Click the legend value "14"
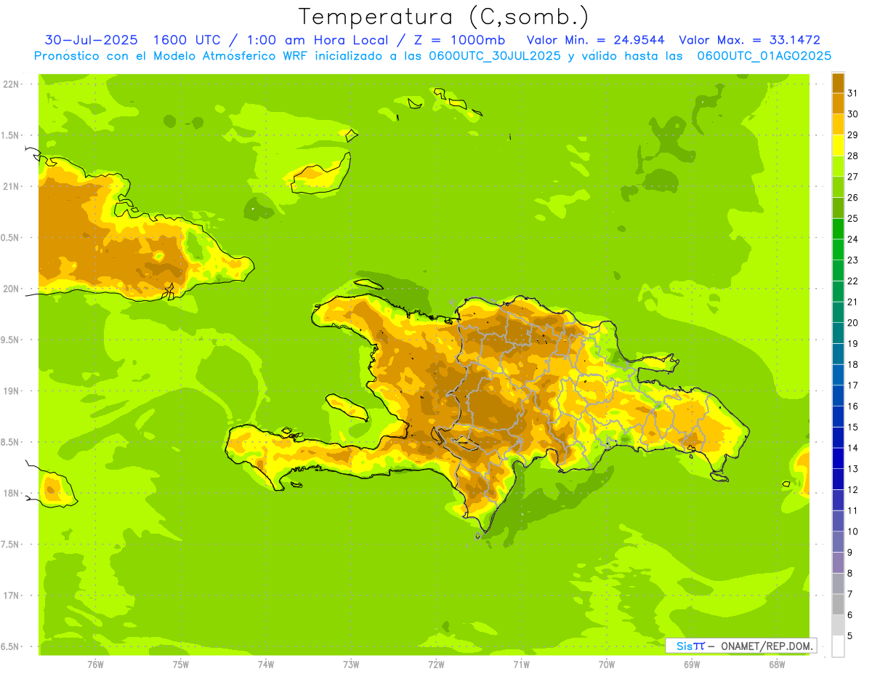 852,448
